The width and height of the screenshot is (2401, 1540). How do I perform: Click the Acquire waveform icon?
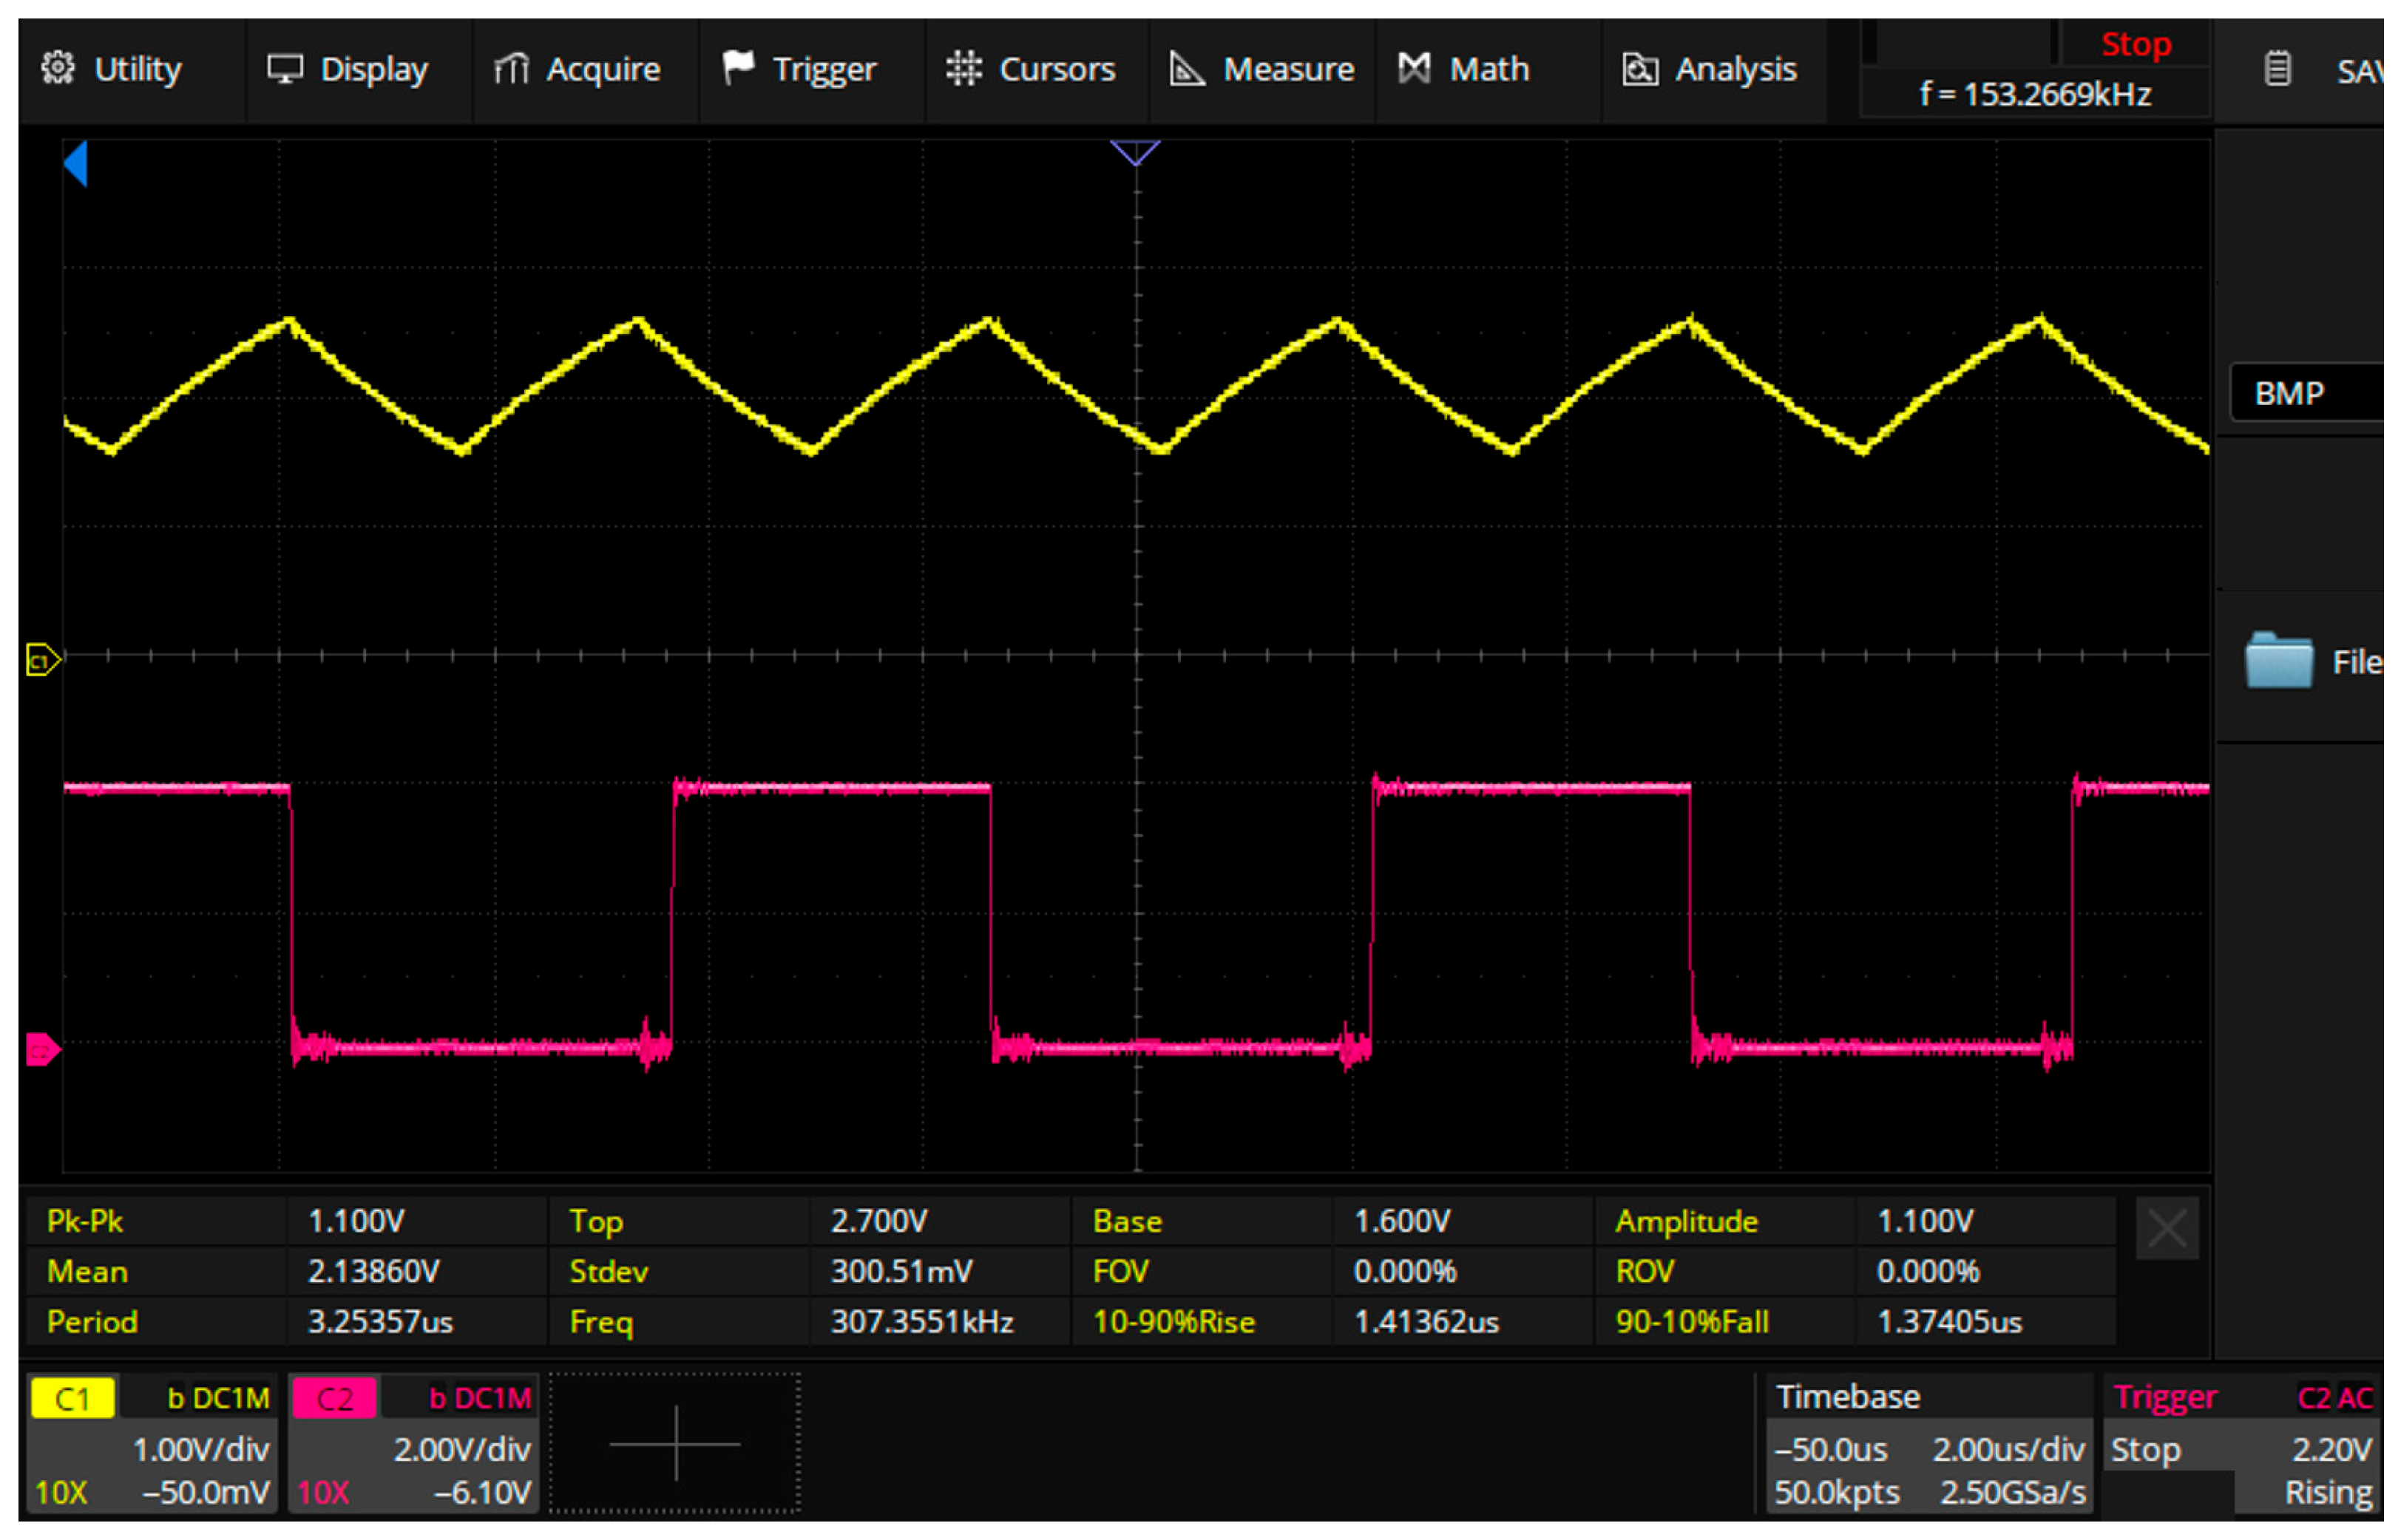coord(511,69)
